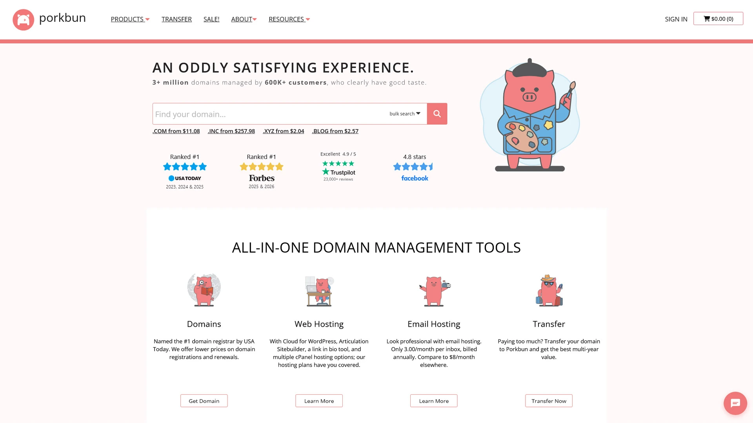Click the magnifier search button
Image resolution: width=753 pixels, height=423 pixels.
pos(437,114)
